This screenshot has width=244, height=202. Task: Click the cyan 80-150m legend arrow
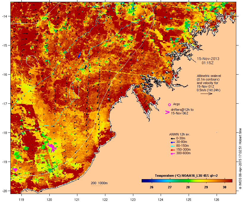(x=173, y=146)
